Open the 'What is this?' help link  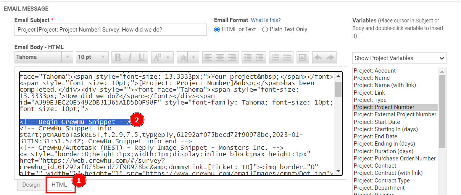click(266, 20)
